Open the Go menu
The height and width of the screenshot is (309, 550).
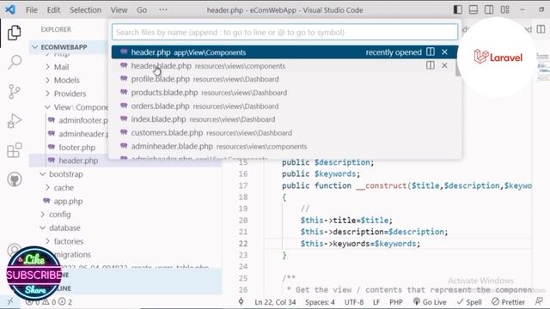(142, 9)
